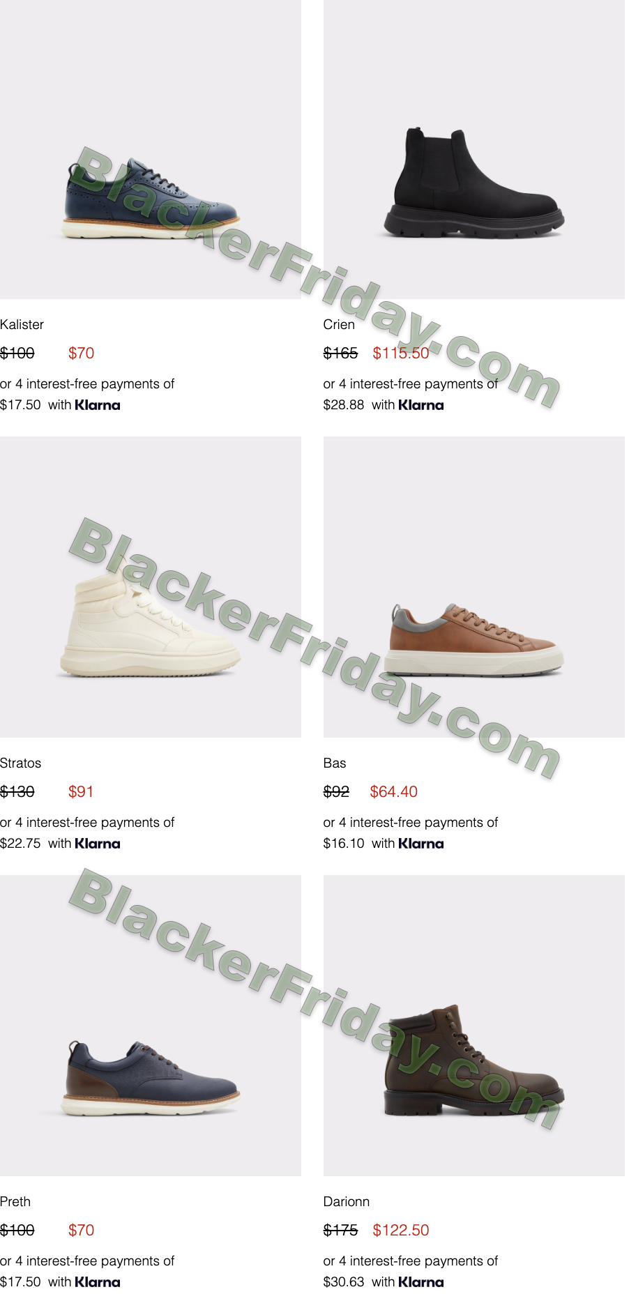
Task: Open the Kalister navy sneaker image
Action: (x=151, y=149)
